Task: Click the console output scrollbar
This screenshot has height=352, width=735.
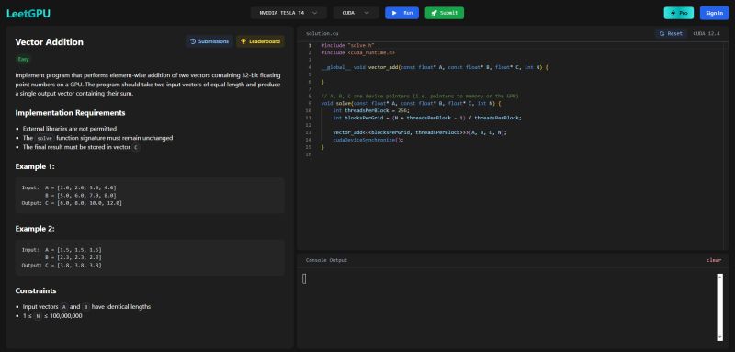Action: tap(720, 307)
